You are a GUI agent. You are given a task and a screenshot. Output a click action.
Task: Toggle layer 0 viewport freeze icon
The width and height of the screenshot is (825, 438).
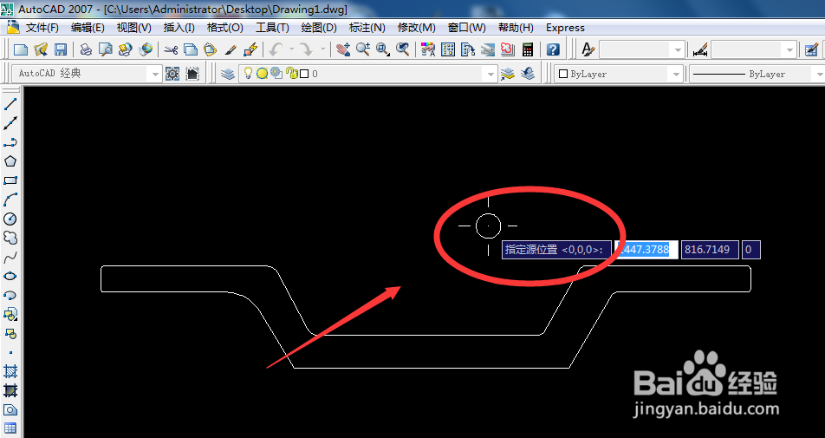pos(276,73)
